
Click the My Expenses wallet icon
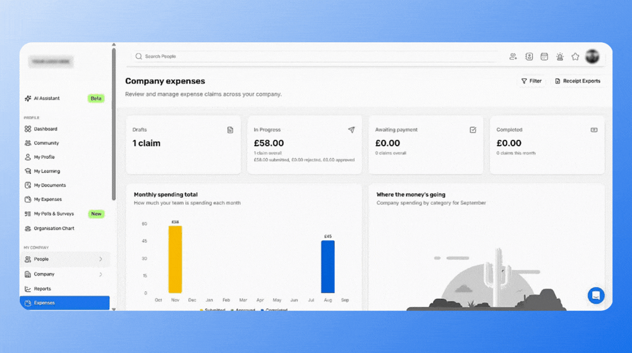point(28,199)
